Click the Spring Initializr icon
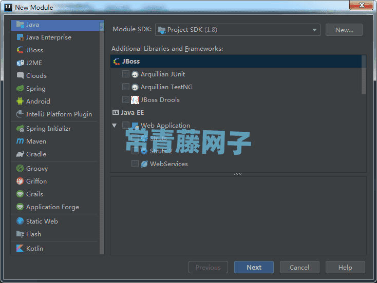The image size is (377, 283). point(20,128)
